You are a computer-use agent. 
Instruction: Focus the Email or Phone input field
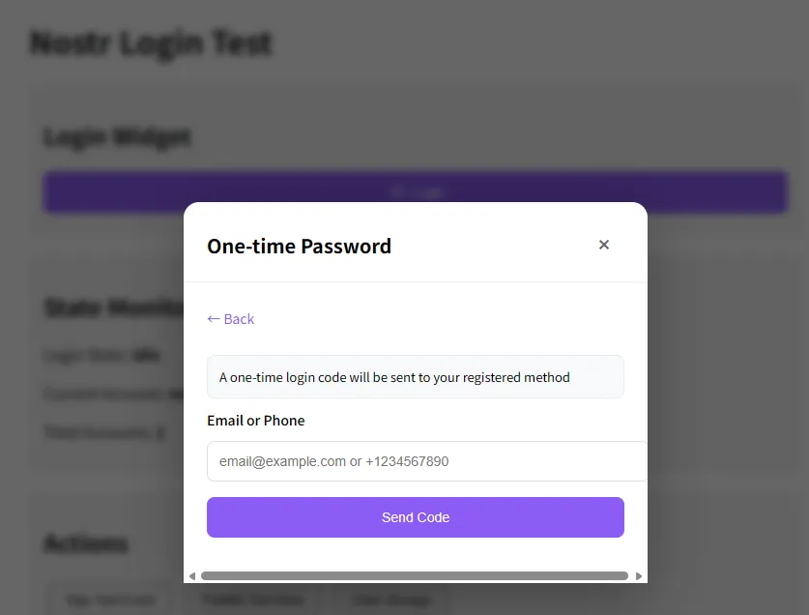coord(425,461)
